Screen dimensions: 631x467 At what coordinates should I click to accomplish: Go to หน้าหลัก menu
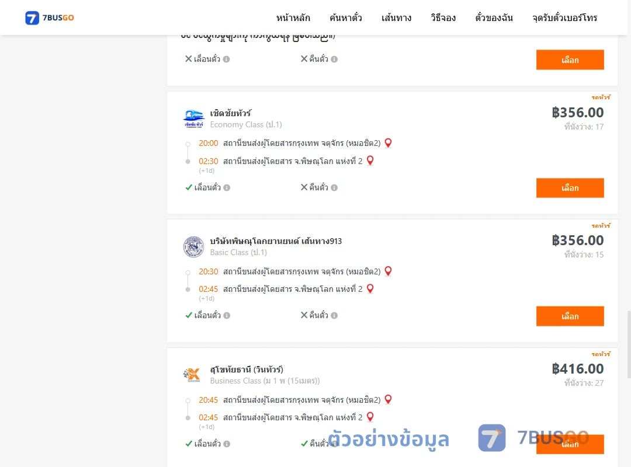(x=293, y=18)
